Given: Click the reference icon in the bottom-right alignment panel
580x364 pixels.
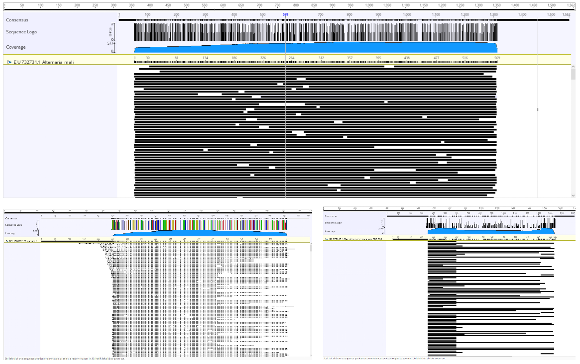Looking at the screenshot, I should [x=326, y=239].
